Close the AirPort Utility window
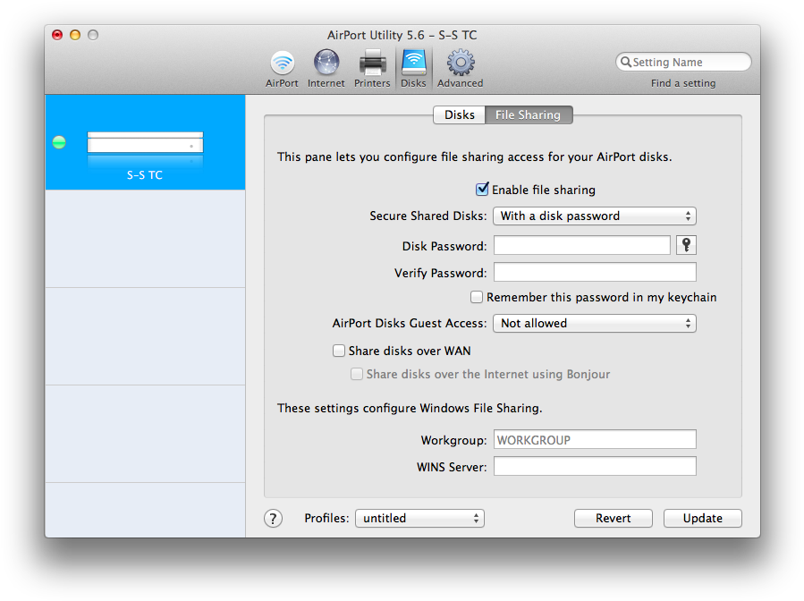The image size is (804, 601). (57, 35)
